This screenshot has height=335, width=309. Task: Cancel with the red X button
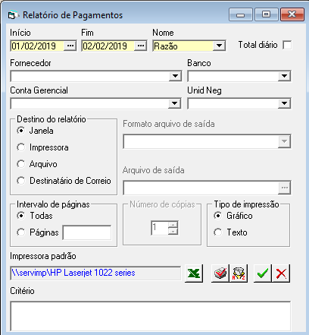pyautogui.click(x=281, y=273)
